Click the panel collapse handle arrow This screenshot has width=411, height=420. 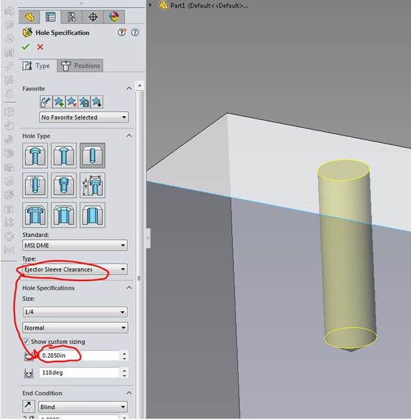pos(148,238)
